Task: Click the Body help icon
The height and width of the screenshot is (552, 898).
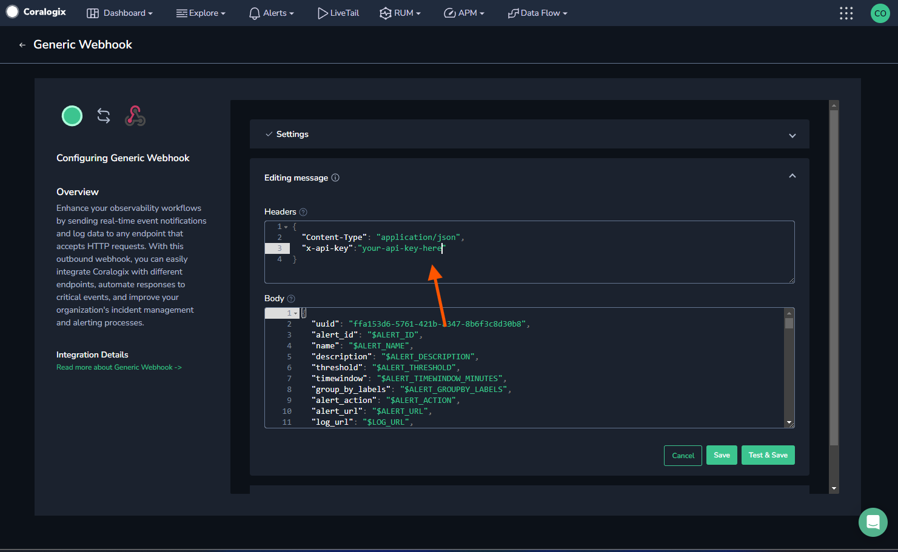Action: [291, 299]
